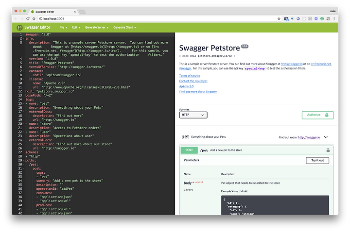Image resolution: width=350 pixels, height=232 pixels.
Task: Open the File menu
Action: [x=63, y=27]
